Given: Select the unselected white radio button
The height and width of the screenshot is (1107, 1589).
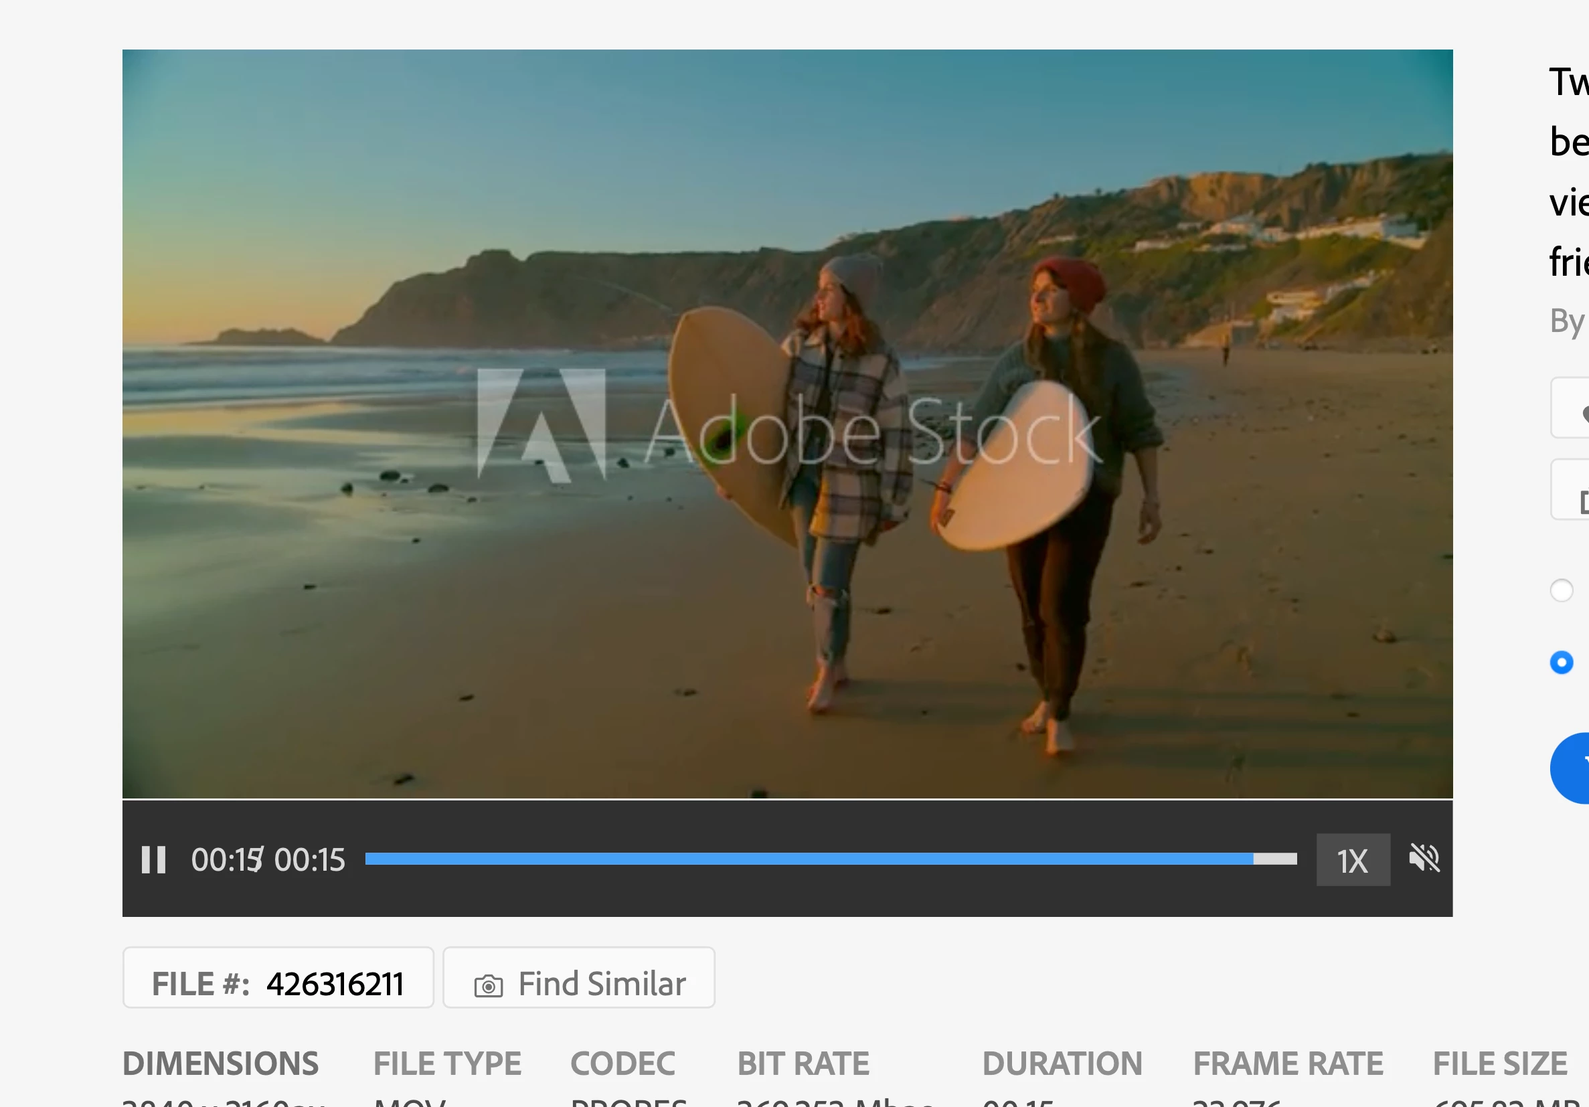Looking at the screenshot, I should 1562,590.
